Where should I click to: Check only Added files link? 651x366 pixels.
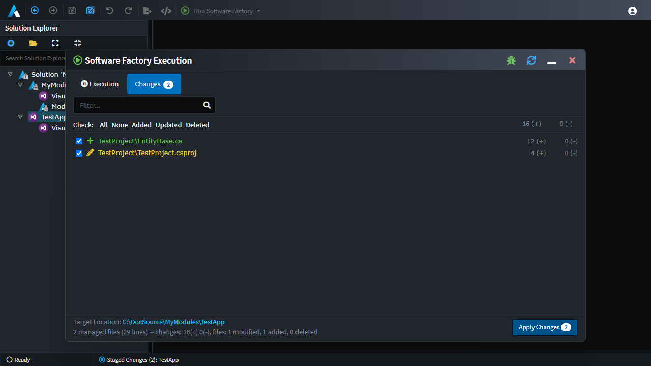pos(141,125)
